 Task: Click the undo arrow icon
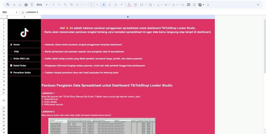(x=14, y=5)
